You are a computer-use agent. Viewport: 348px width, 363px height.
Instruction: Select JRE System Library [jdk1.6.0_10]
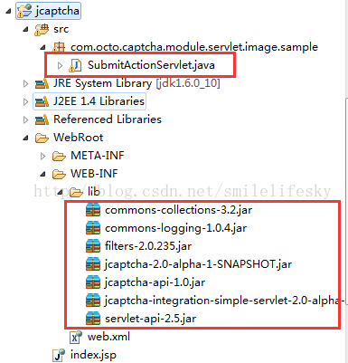(136, 83)
